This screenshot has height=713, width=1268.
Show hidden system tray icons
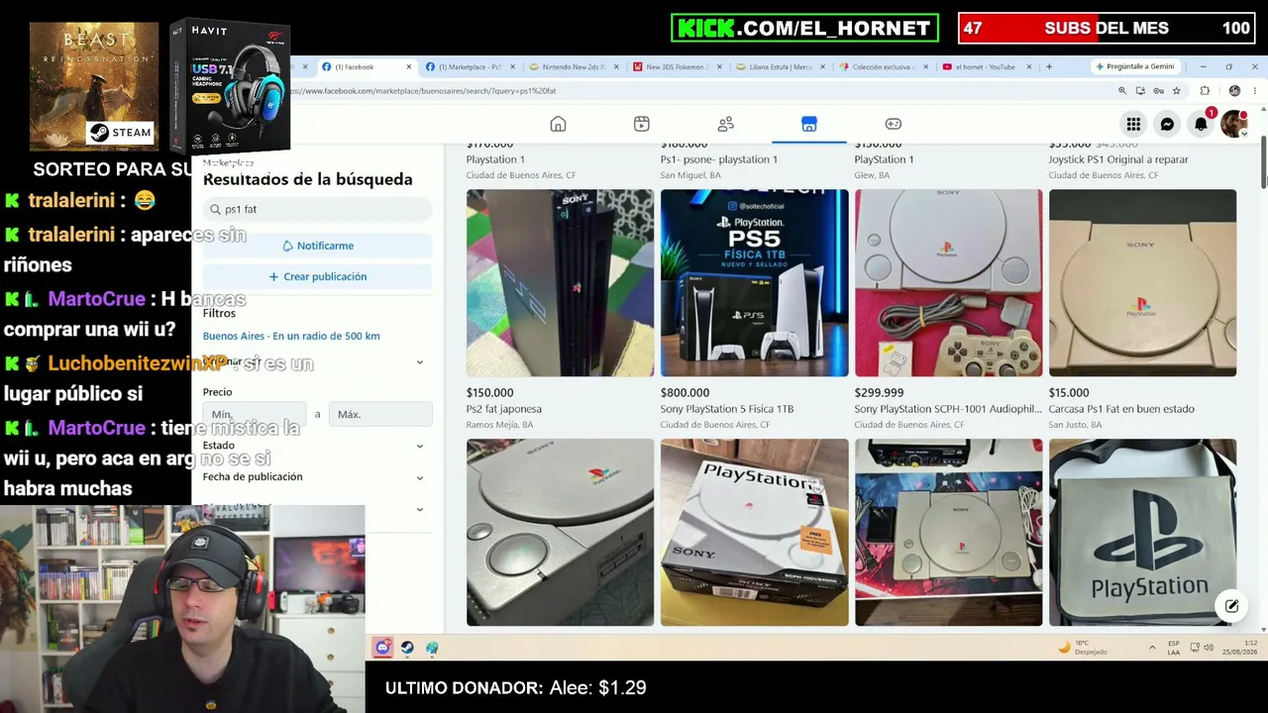pos(1152,648)
